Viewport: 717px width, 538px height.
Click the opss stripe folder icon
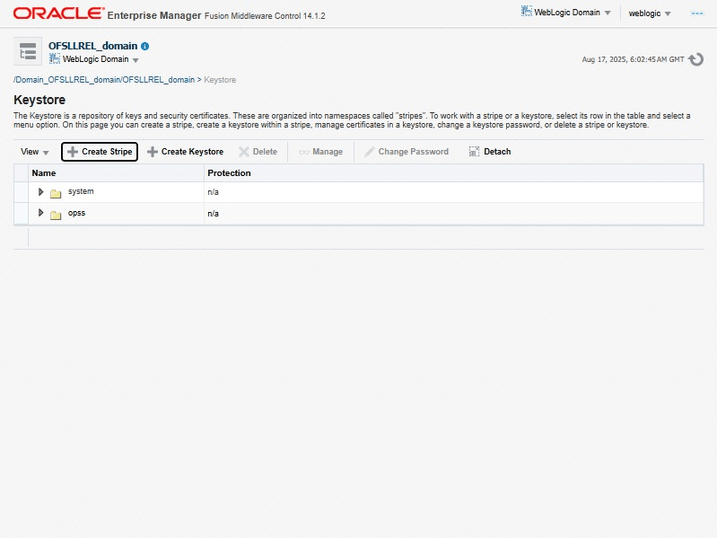point(56,215)
